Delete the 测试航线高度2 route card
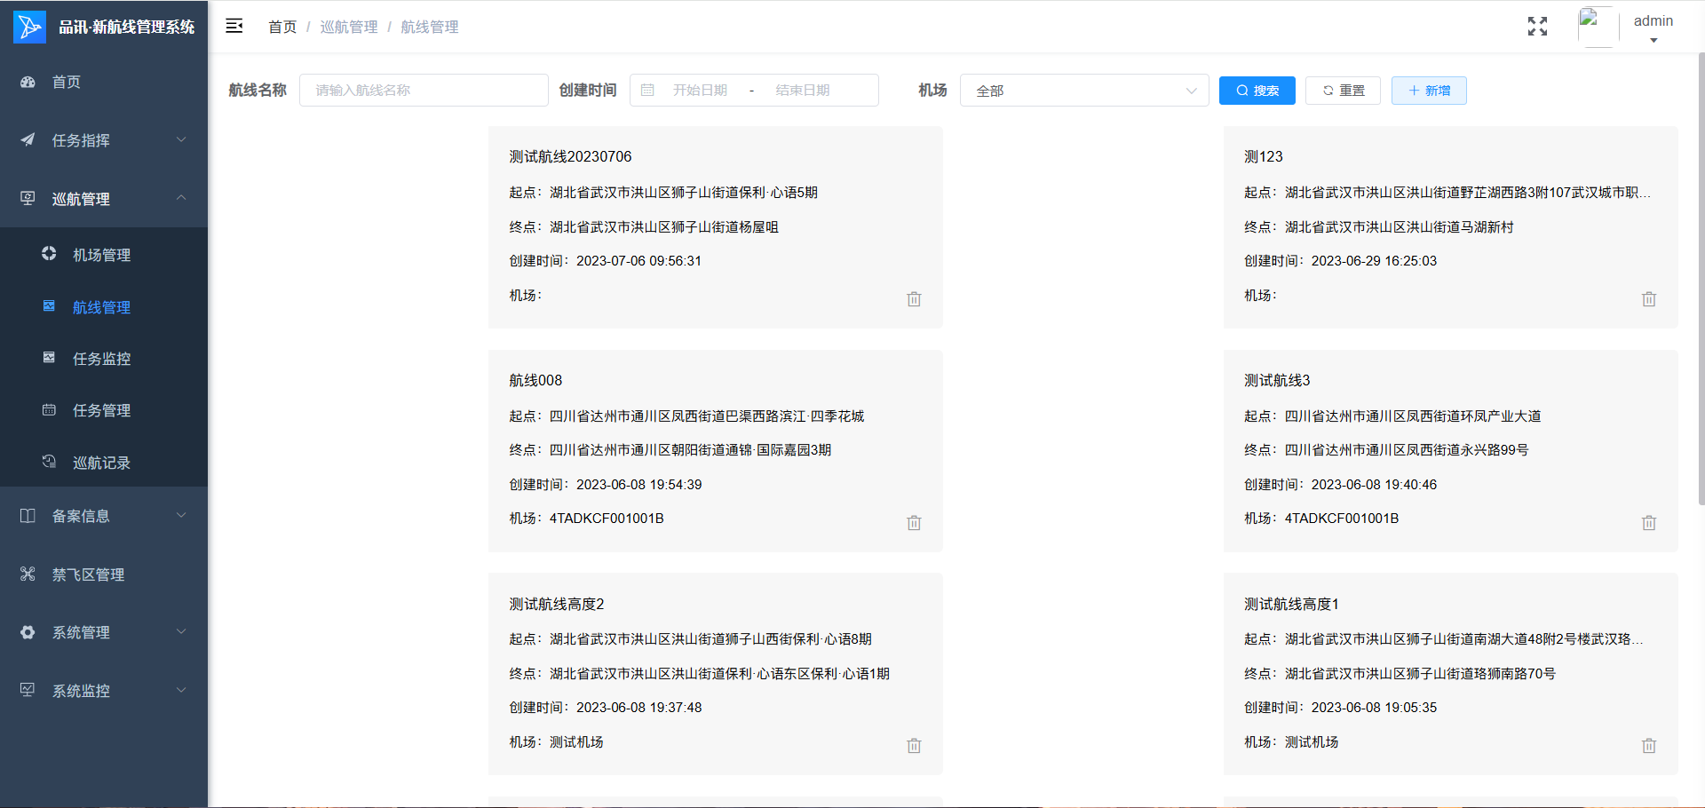Screen dimensions: 1705x808 [914, 746]
